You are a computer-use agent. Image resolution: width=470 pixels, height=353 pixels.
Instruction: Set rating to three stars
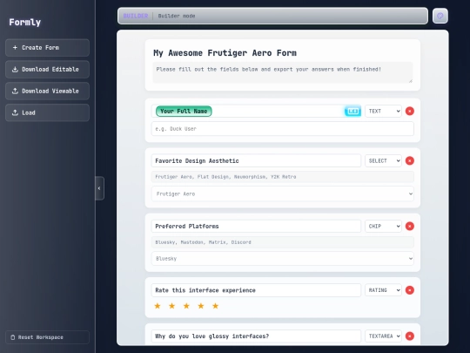[186, 306]
